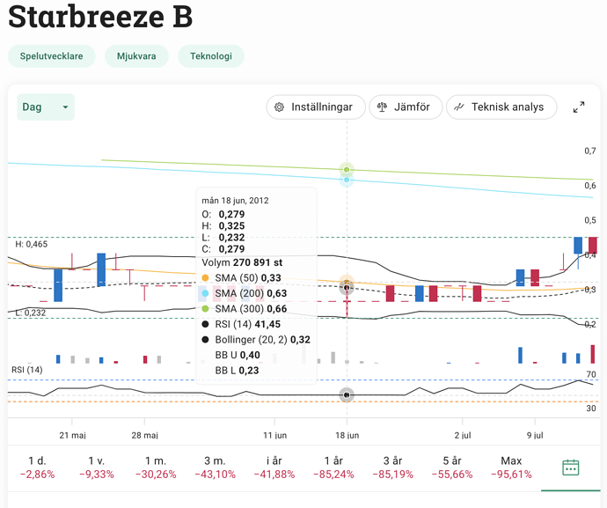607x508 pixels.
Task: Click the 2 jul date axis label
Action: click(463, 436)
